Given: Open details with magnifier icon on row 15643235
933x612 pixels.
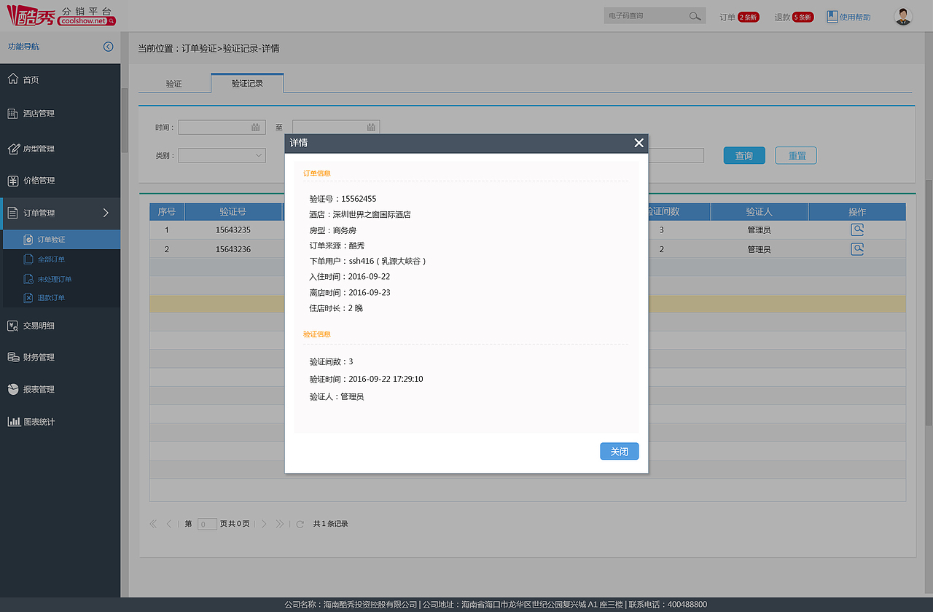Looking at the screenshot, I should (857, 229).
